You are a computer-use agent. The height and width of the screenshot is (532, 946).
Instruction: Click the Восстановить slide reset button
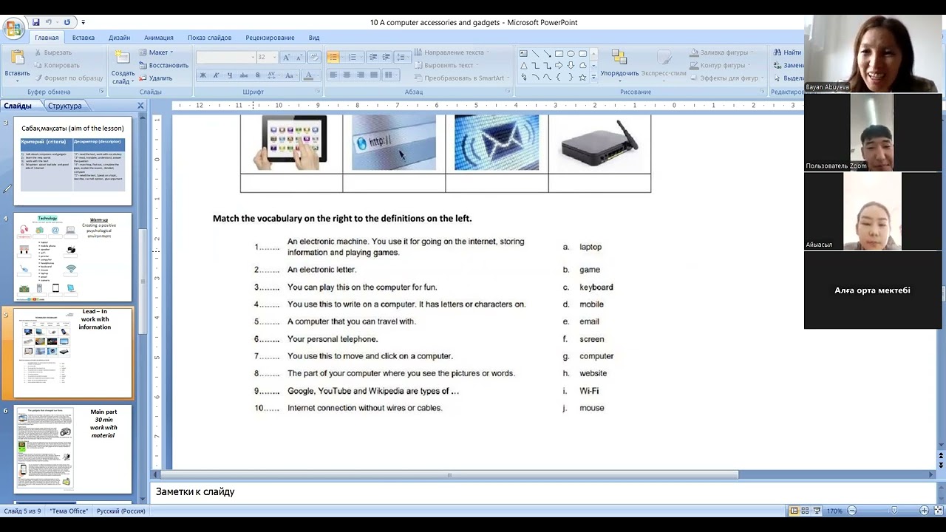click(163, 65)
